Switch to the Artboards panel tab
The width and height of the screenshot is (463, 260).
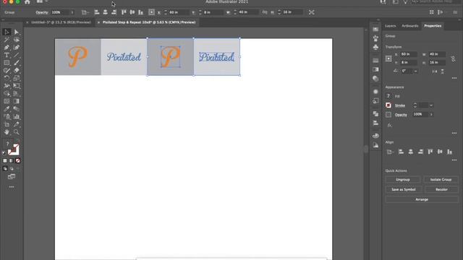coord(410,26)
